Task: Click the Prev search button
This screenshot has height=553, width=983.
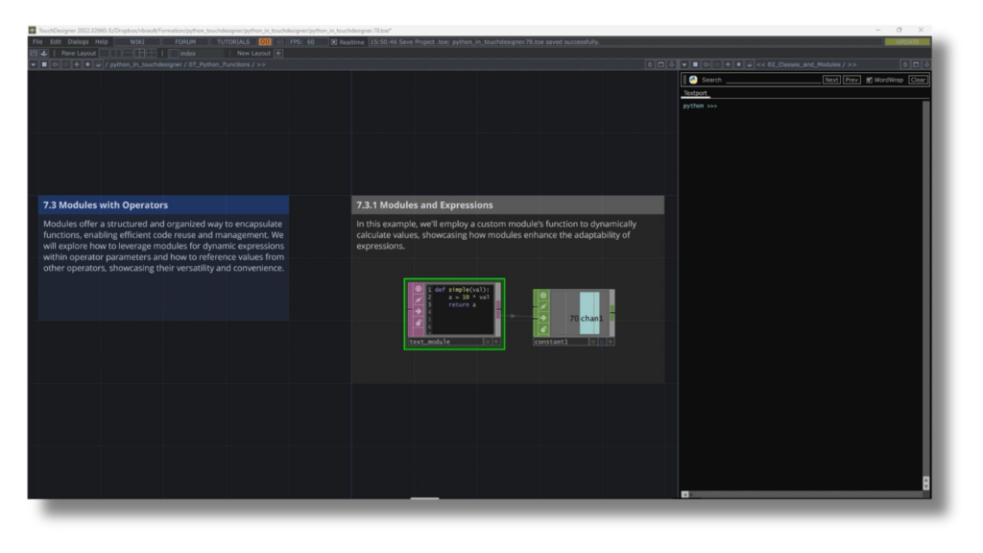Action: tap(851, 81)
